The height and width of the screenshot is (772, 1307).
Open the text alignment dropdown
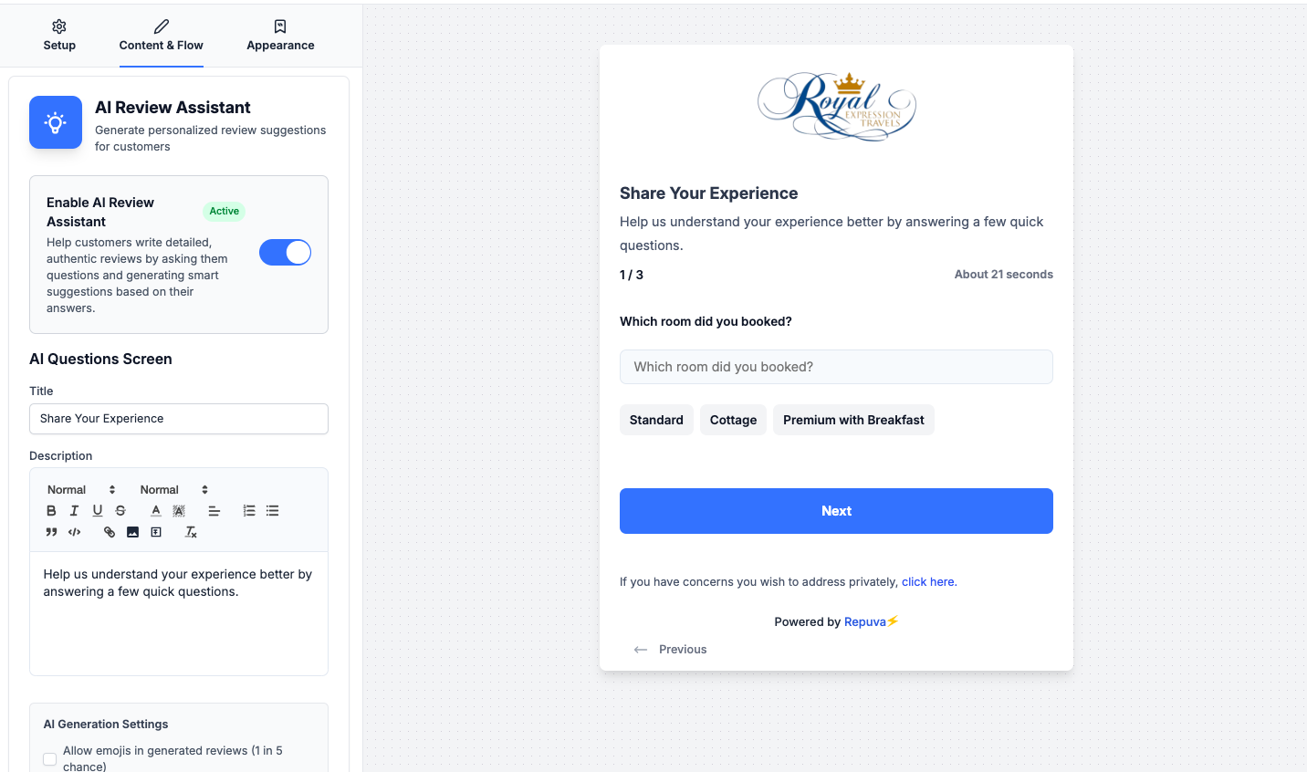(x=214, y=511)
